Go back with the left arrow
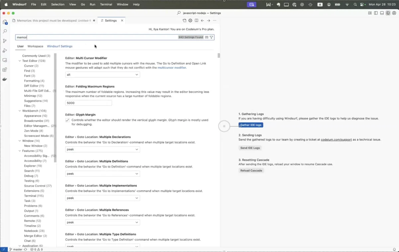The height and width of the screenshot is (252, 399). (202, 21)
